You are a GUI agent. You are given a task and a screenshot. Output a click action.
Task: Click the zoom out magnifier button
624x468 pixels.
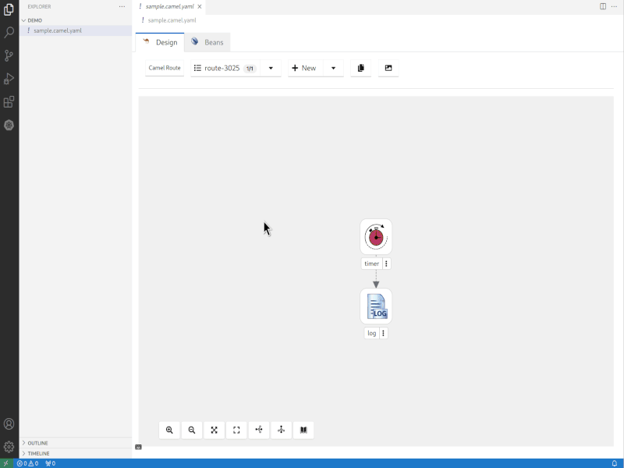(x=192, y=430)
